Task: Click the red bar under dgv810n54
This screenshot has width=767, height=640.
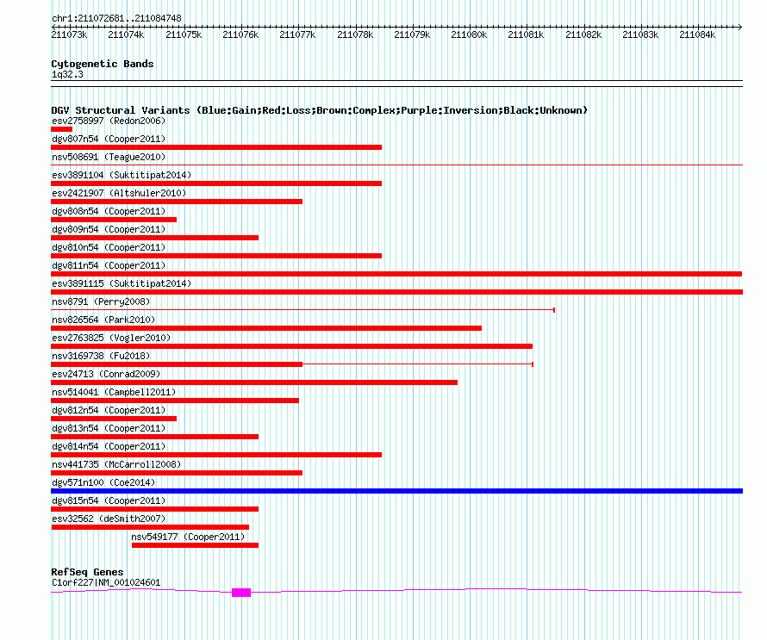Action: click(x=216, y=256)
